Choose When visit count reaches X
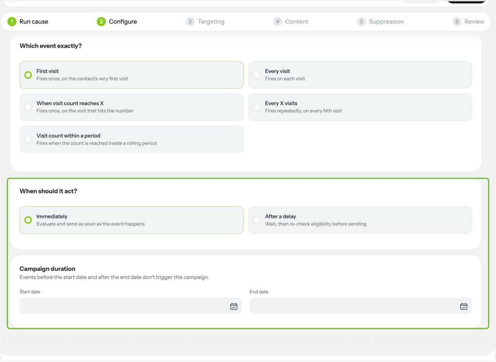This screenshot has width=496, height=362. (x=131, y=107)
